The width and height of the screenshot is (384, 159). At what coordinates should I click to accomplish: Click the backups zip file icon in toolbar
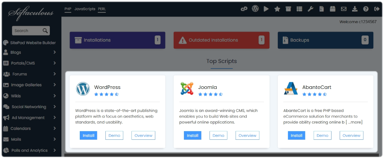pos(322,9)
